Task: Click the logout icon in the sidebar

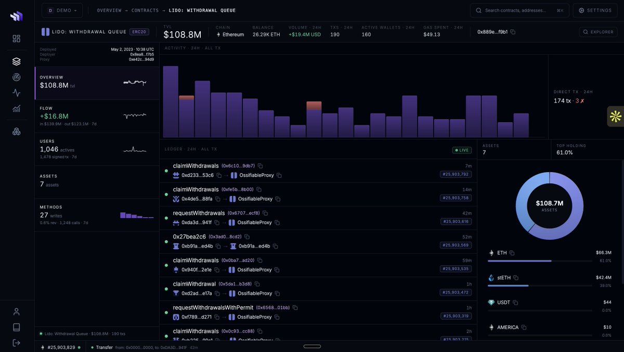Action: pyautogui.click(x=17, y=343)
